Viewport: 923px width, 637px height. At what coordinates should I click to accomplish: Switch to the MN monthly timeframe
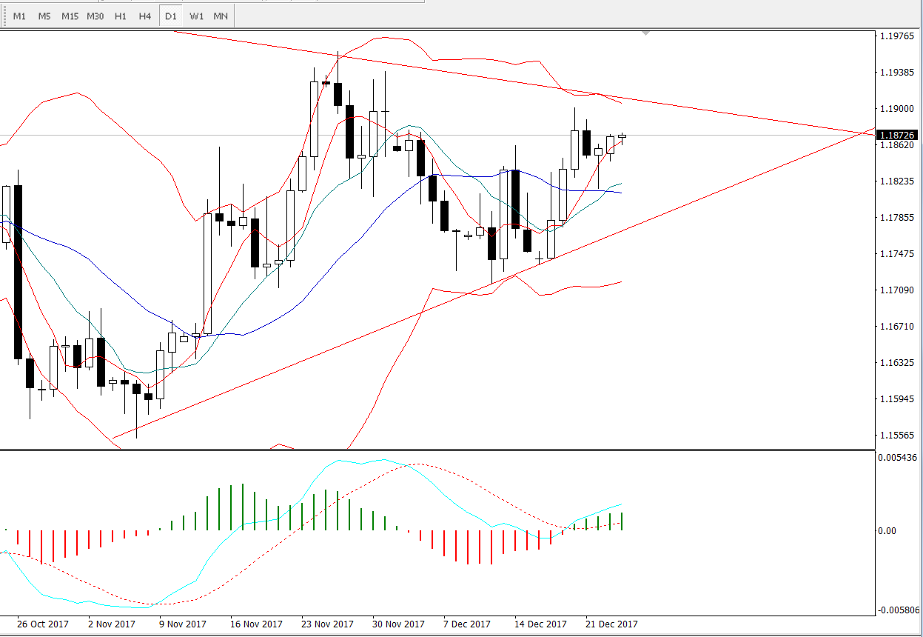coord(221,16)
